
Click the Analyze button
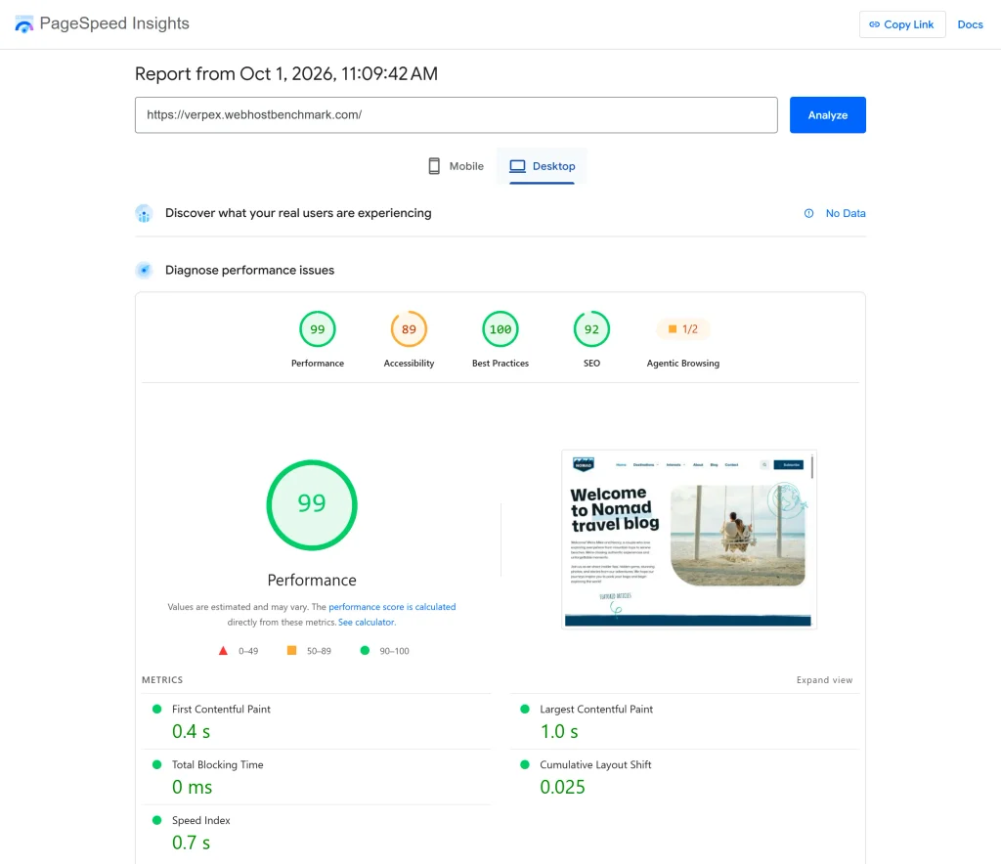827,115
